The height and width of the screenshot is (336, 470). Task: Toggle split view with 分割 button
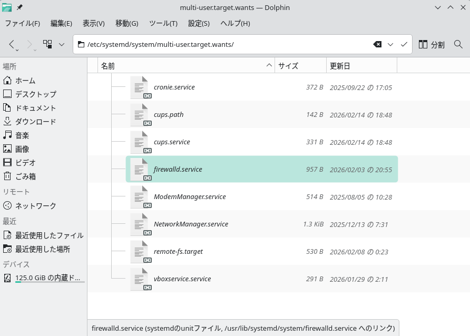point(432,44)
